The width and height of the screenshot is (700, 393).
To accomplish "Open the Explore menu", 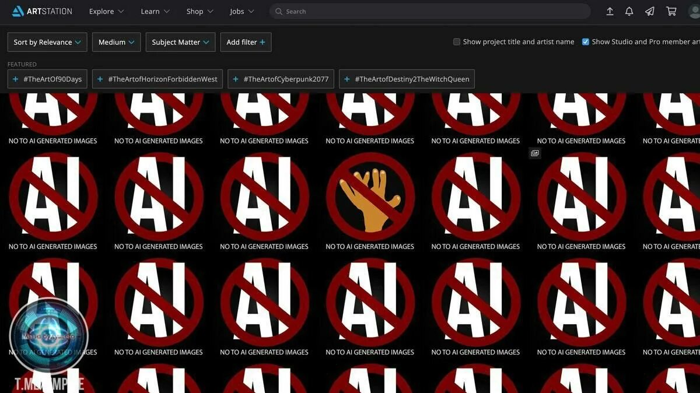I will tap(106, 11).
